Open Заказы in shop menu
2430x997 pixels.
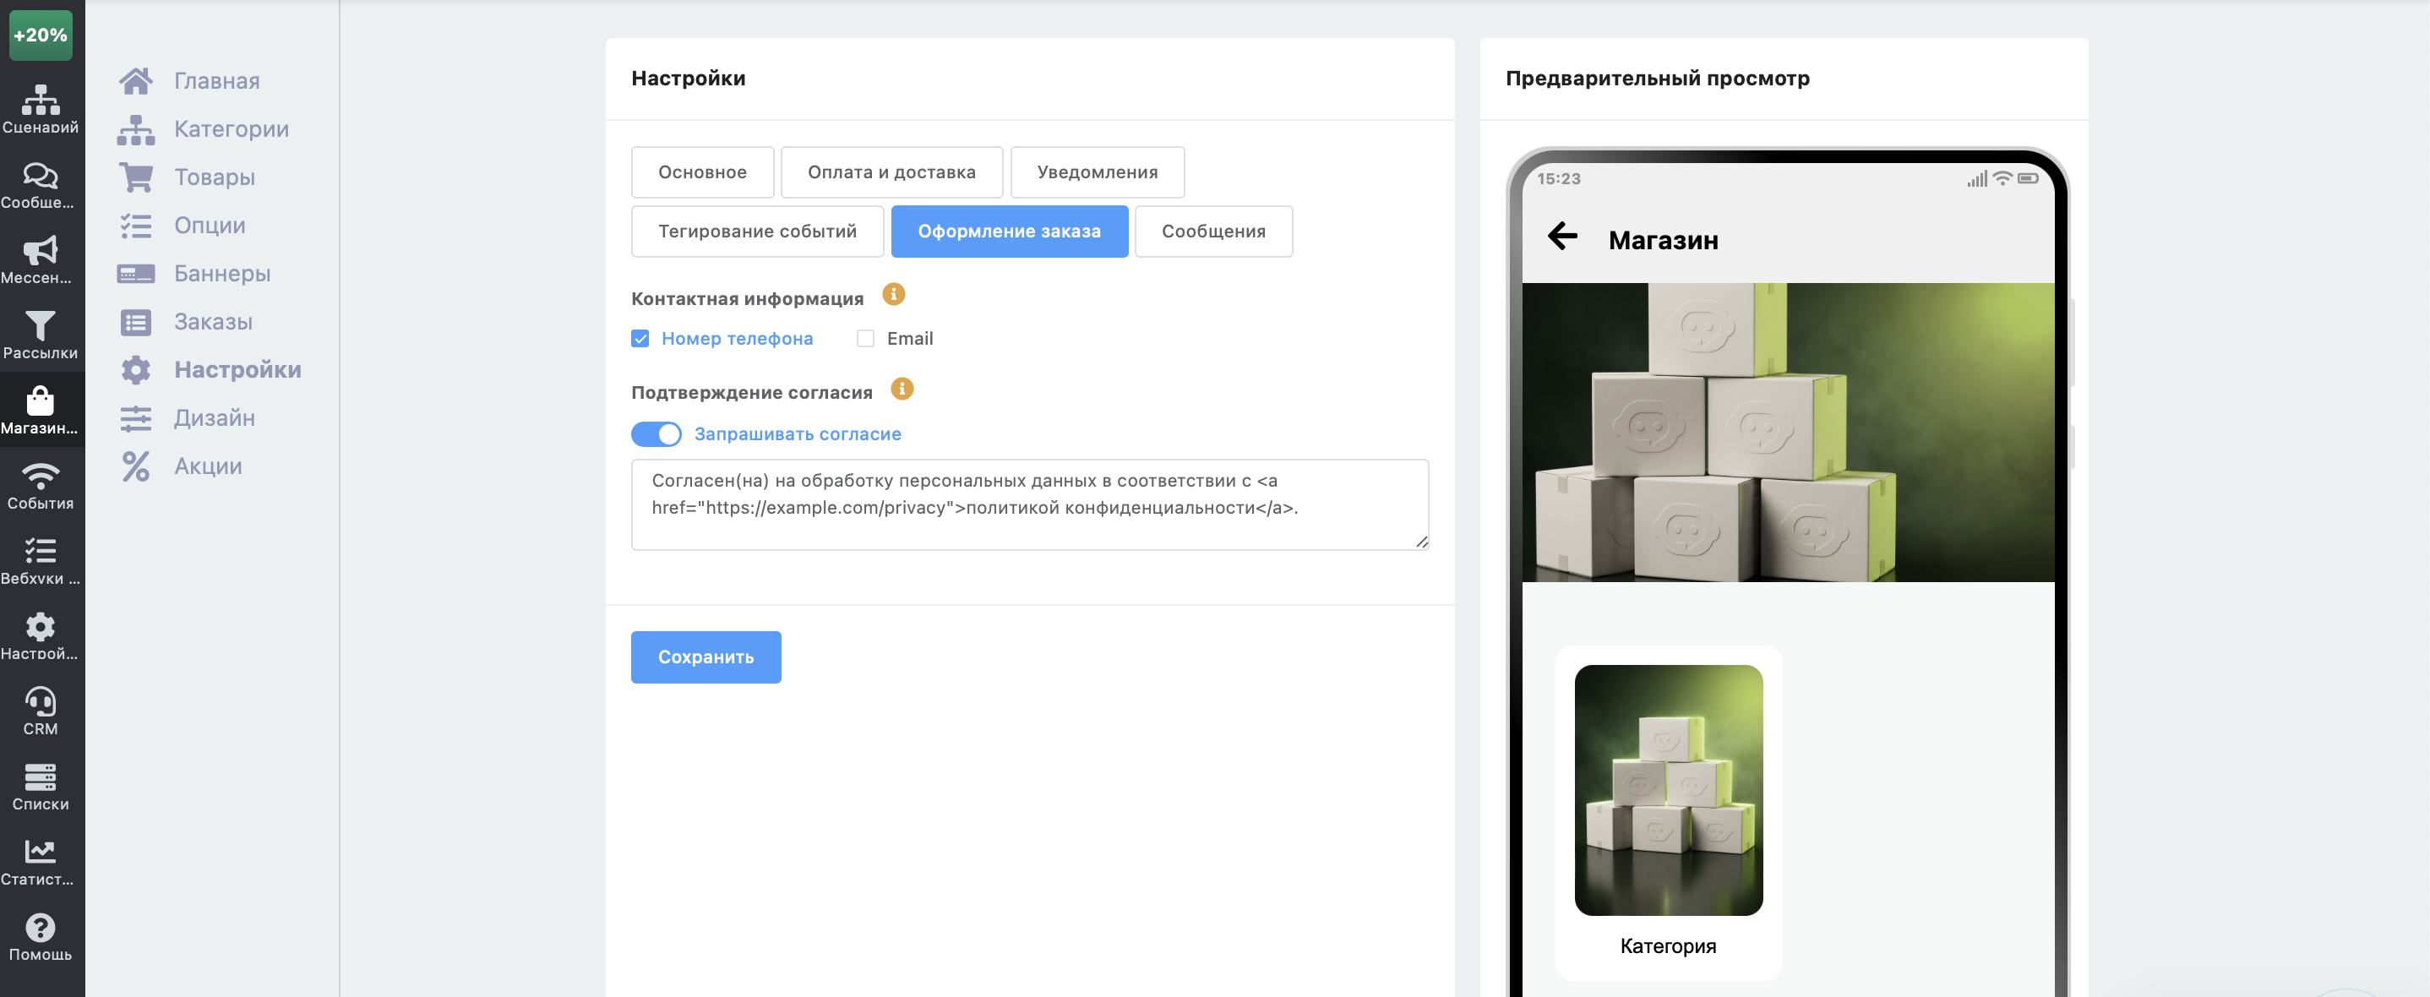pyautogui.click(x=186, y=322)
